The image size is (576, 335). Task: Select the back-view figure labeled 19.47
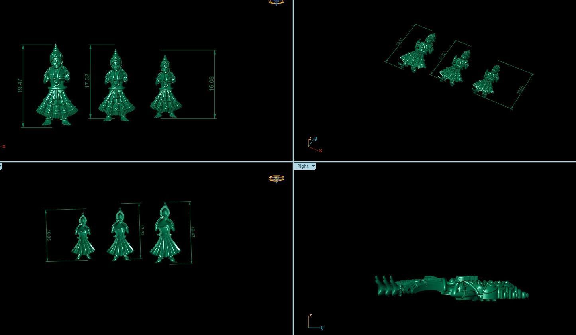[x=165, y=233]
